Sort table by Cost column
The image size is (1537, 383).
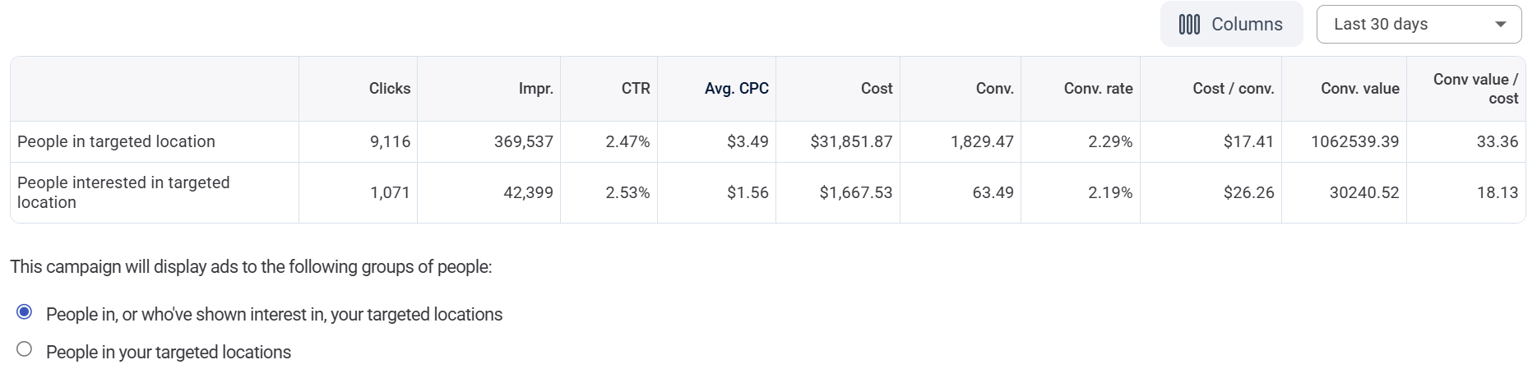coord(876,89)
